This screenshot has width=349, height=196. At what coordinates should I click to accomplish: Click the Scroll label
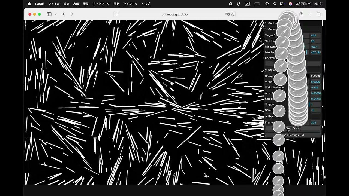tap(269, 110)
